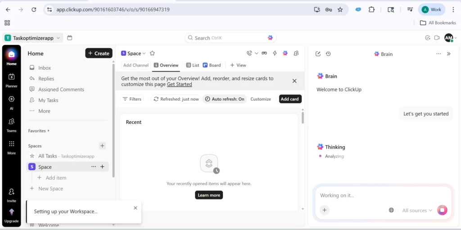Open Replies in the Home sidebar
461x230 pixels.
coord(46,79)
